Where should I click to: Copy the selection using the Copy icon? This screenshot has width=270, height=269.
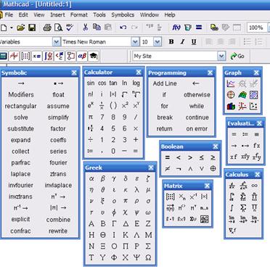tap(97, 28)
